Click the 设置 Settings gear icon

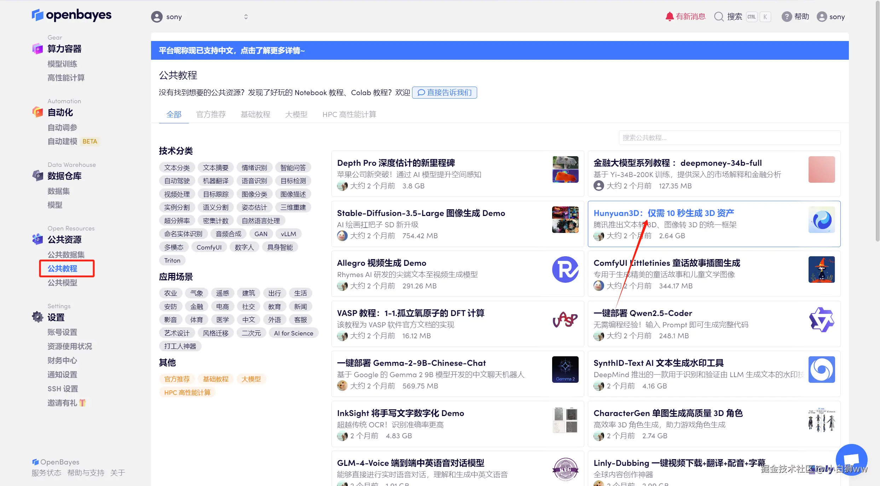point(37,317)
